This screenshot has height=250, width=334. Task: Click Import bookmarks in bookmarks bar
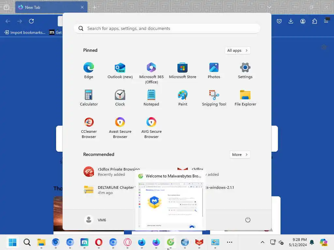coord(25,32)
